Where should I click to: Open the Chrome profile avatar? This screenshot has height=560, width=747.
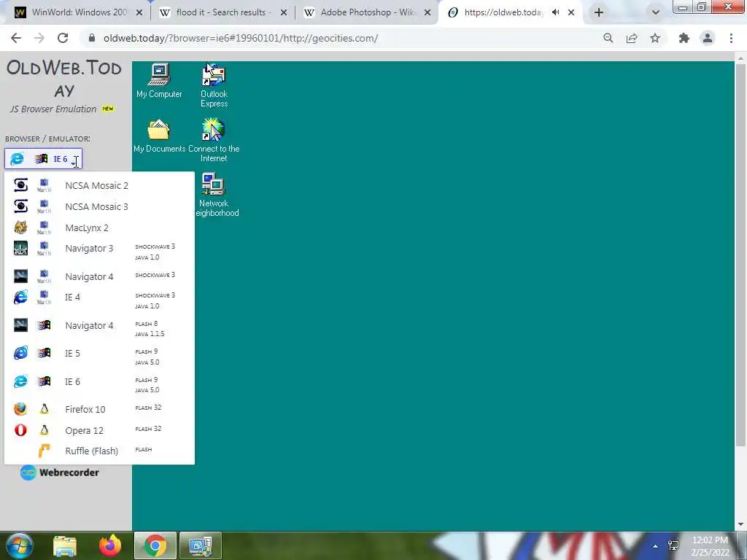tap(708, 38)
